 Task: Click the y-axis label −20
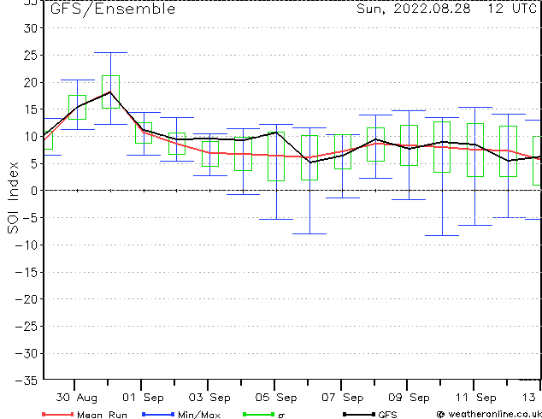tap(27, 299)
